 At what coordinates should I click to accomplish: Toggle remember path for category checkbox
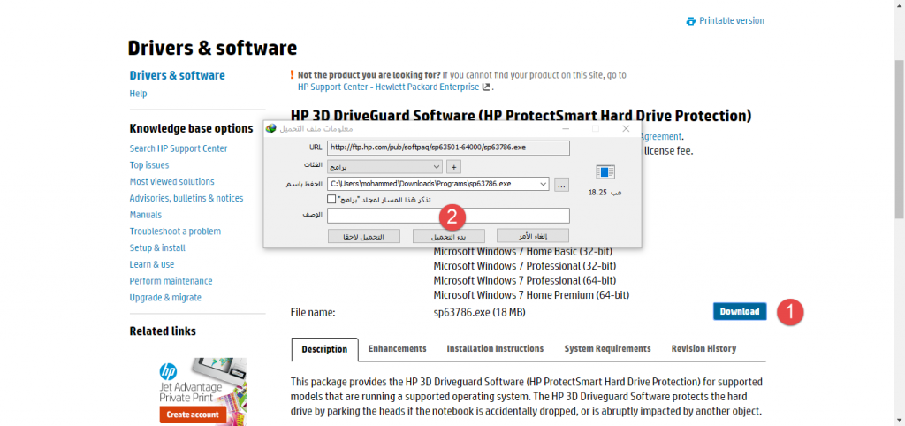tap(332, 200)
